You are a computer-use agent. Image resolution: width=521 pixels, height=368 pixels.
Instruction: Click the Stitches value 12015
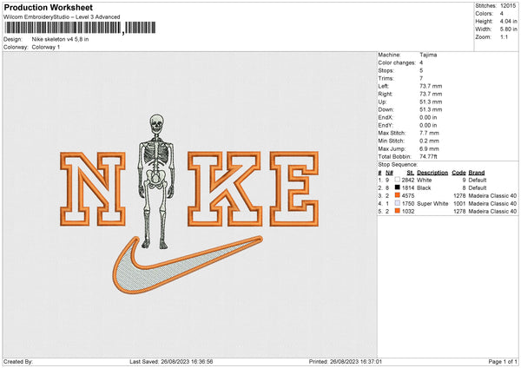(508, 6)
